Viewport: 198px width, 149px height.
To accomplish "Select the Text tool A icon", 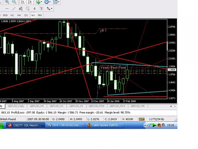I will (x=34, y=9).
